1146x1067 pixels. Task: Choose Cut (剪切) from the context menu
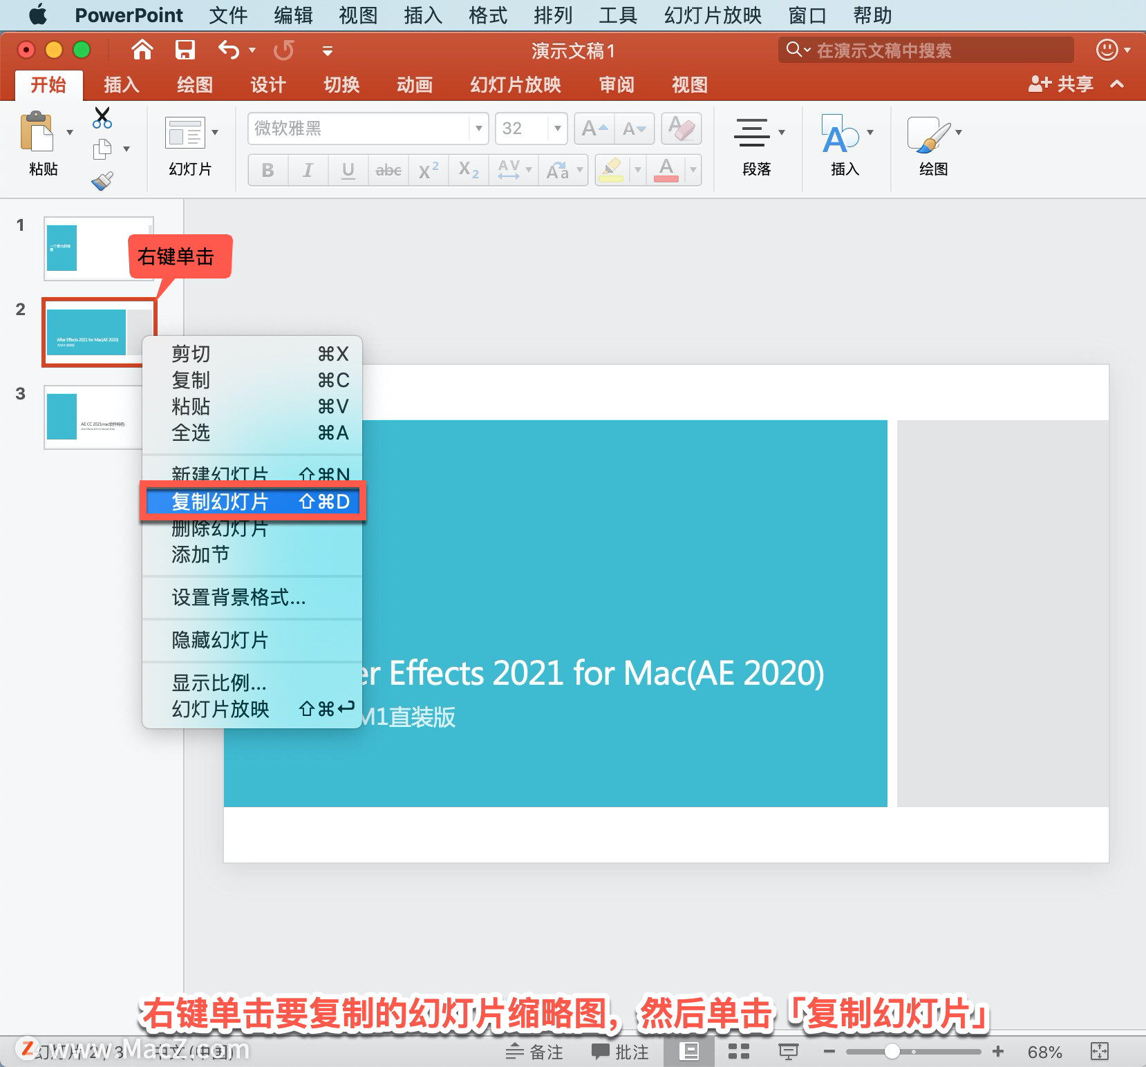(252, 354)
